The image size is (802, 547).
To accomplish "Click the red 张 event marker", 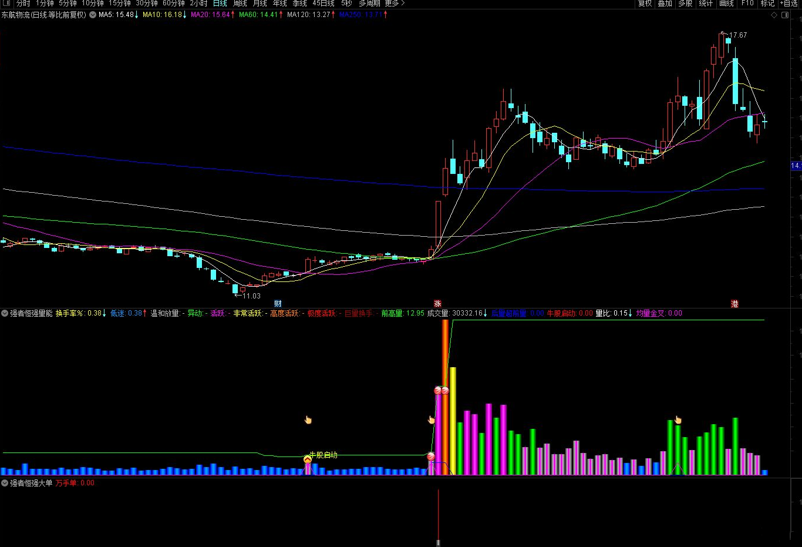I will click(437, 304).
